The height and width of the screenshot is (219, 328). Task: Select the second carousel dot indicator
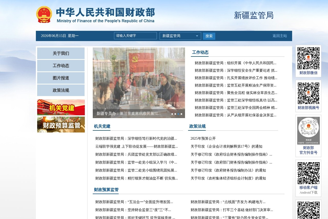point(175,114)
